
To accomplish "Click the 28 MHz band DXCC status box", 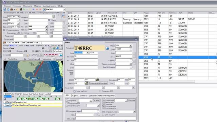I will tap(57, 99).
